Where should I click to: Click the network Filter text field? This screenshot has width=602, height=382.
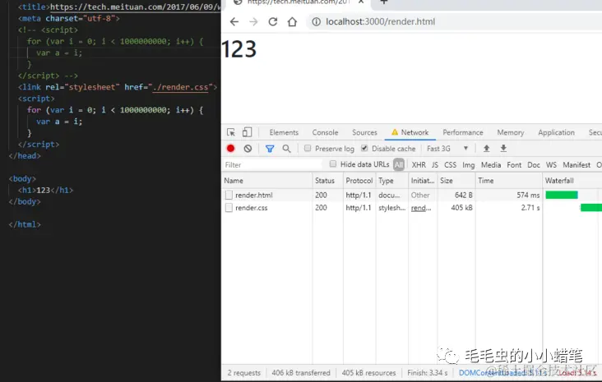pyautogui.click(x=272, y=165)
